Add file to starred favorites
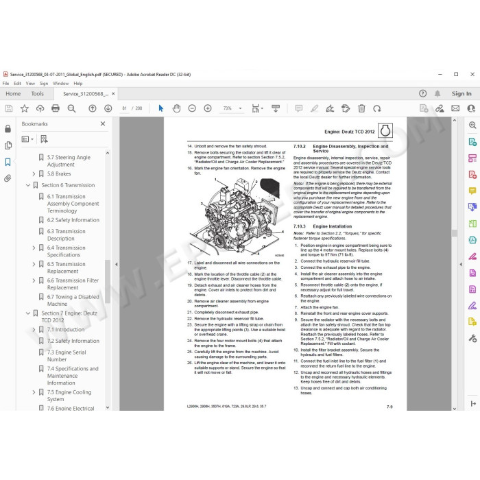 [x=25, y=108]
